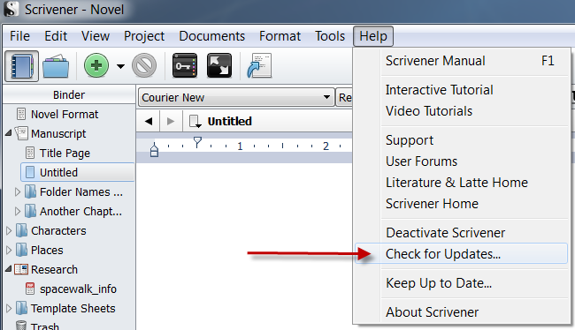Click the document icon menu beside Untitled
This screenshot has width=575, height=330.
tap(195, 121)
